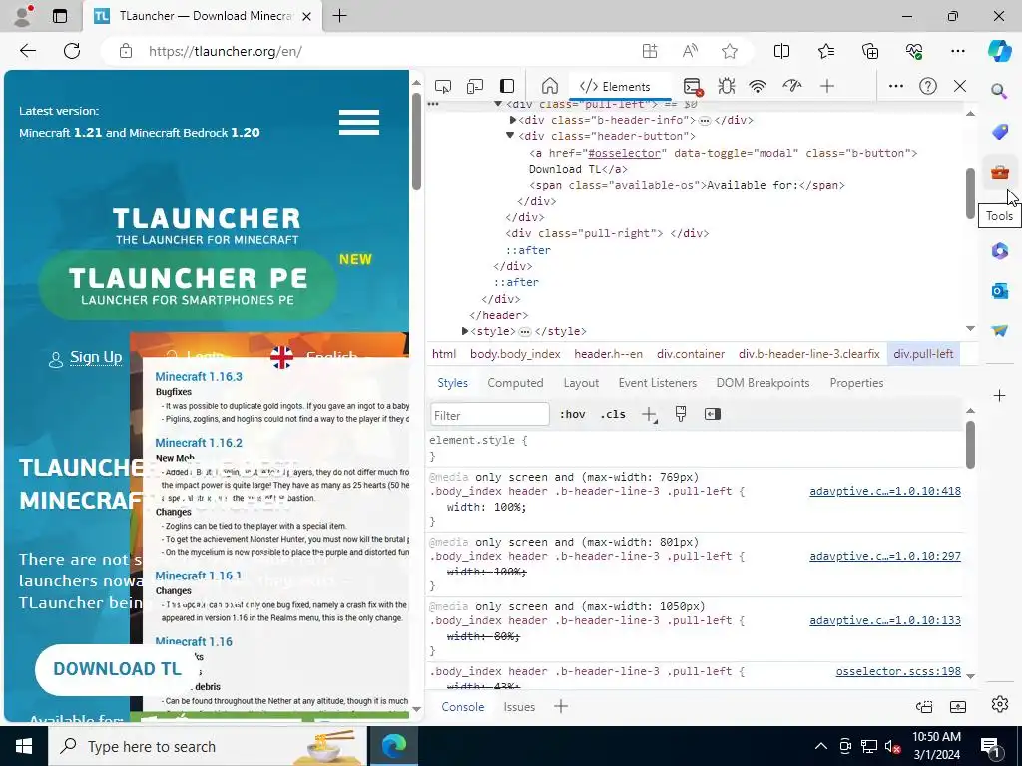The height and width of the screenshot is (766, 1022).
Task: Customize sidebar with plus icon
Action: 999,395
